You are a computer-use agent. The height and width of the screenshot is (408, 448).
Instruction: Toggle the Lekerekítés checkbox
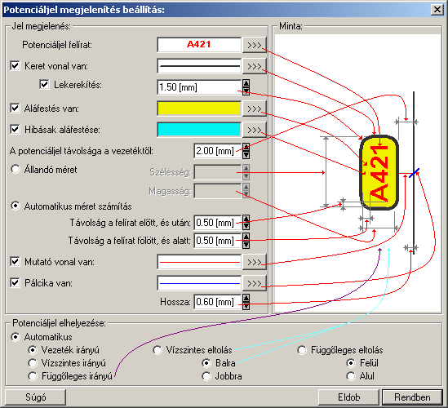[44, 85]
